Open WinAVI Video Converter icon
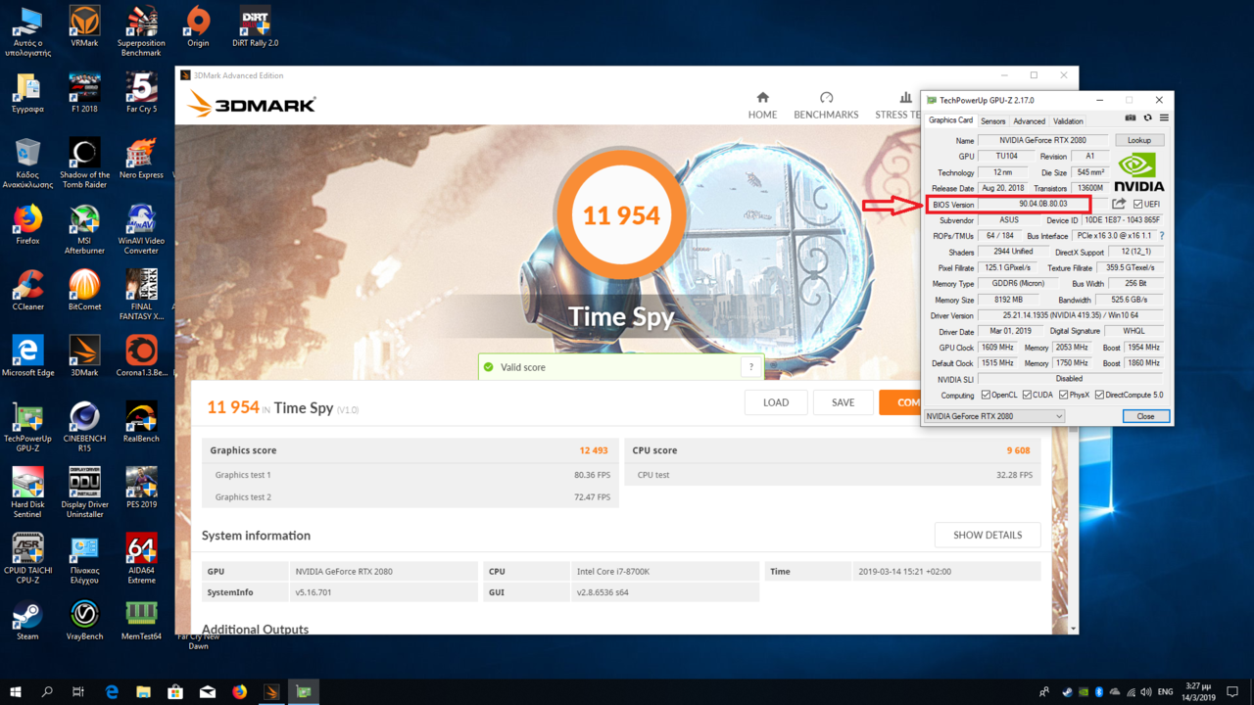1254x705 pixels. click(141, 229)
